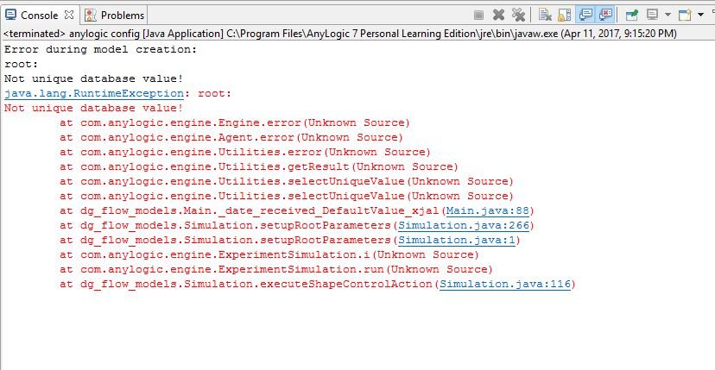Click the 'Error during model creation:' line
This screenshot has height=370, width=715.
(100, 49)
